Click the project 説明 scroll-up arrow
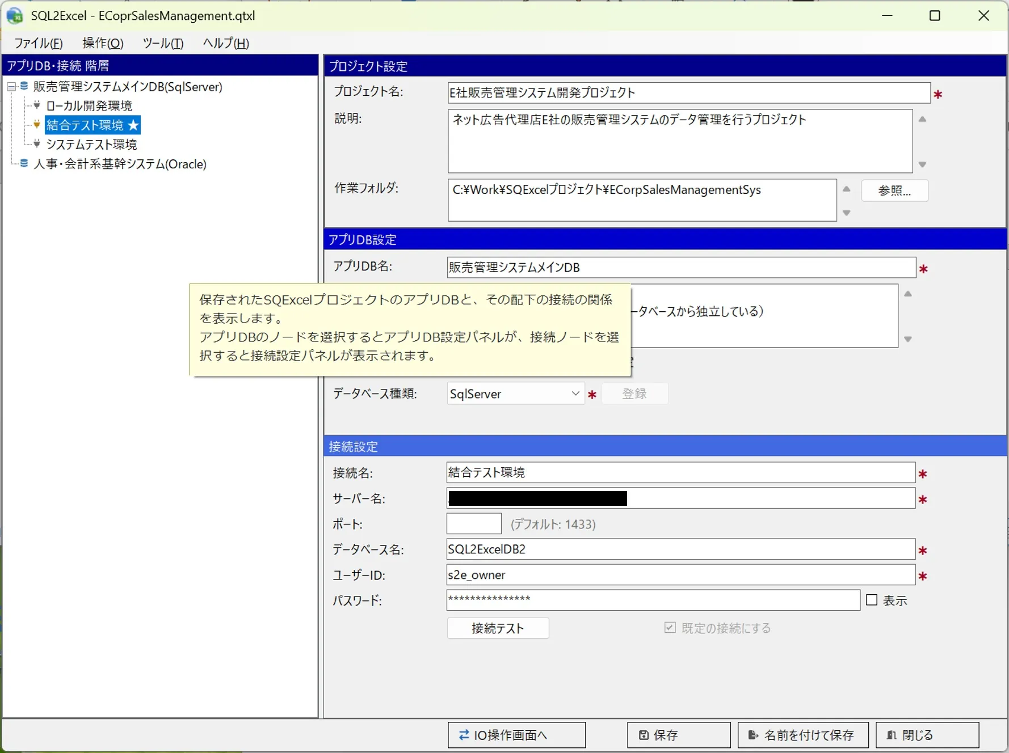 tap(922, 119)
